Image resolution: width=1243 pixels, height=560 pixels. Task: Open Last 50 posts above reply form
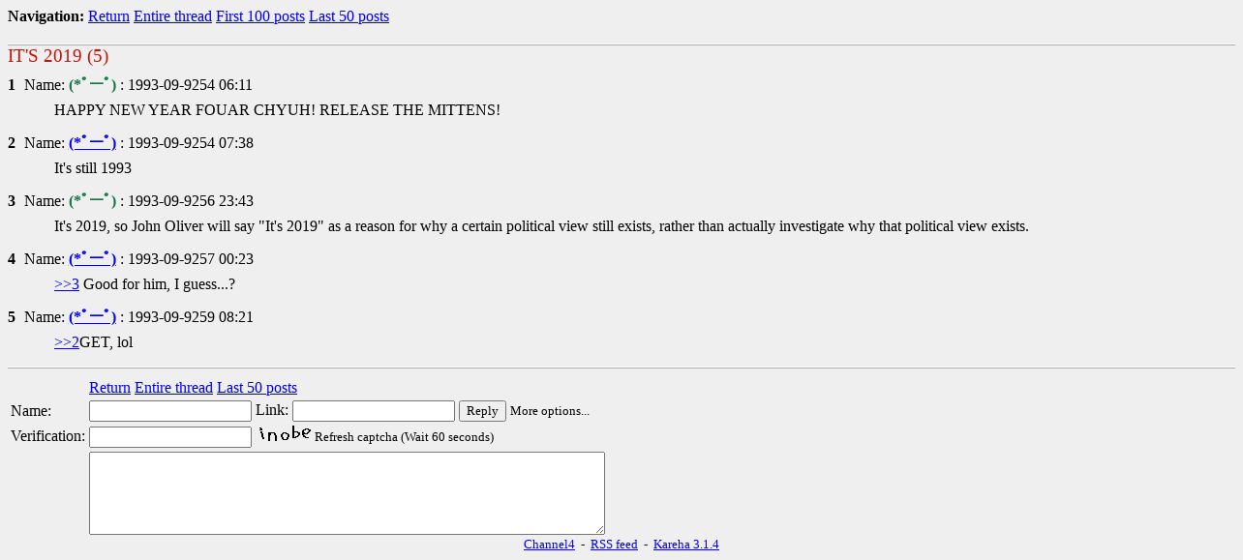pyautogui.click(x=257, y=388)
